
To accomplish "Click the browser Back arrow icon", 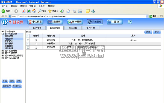I will pos(3,11).
